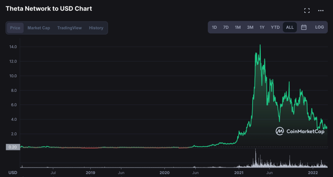Viewport: 333px width, 177px height.
Task: Choose the 1M range button
Action: pyautogui.click(x=238, y=27)
